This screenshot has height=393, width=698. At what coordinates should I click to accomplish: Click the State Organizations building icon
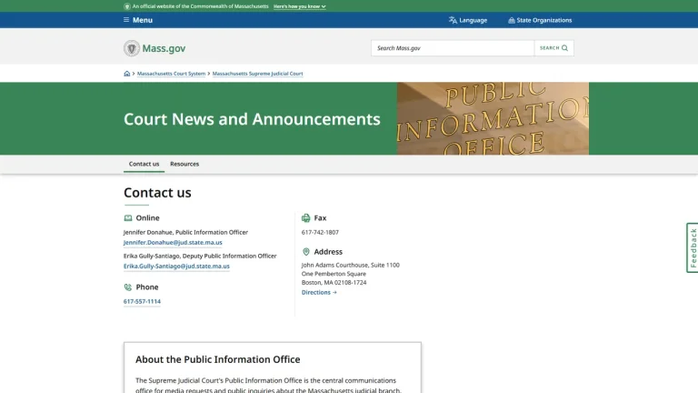pyautogui.click(x=512, y=20)
